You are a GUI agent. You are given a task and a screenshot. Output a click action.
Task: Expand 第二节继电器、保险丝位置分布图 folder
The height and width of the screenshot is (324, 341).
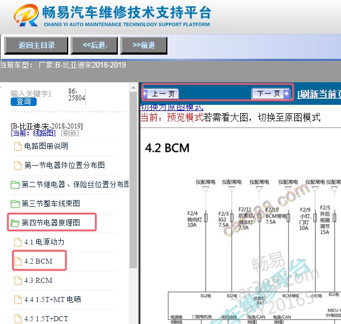point(75,185)
